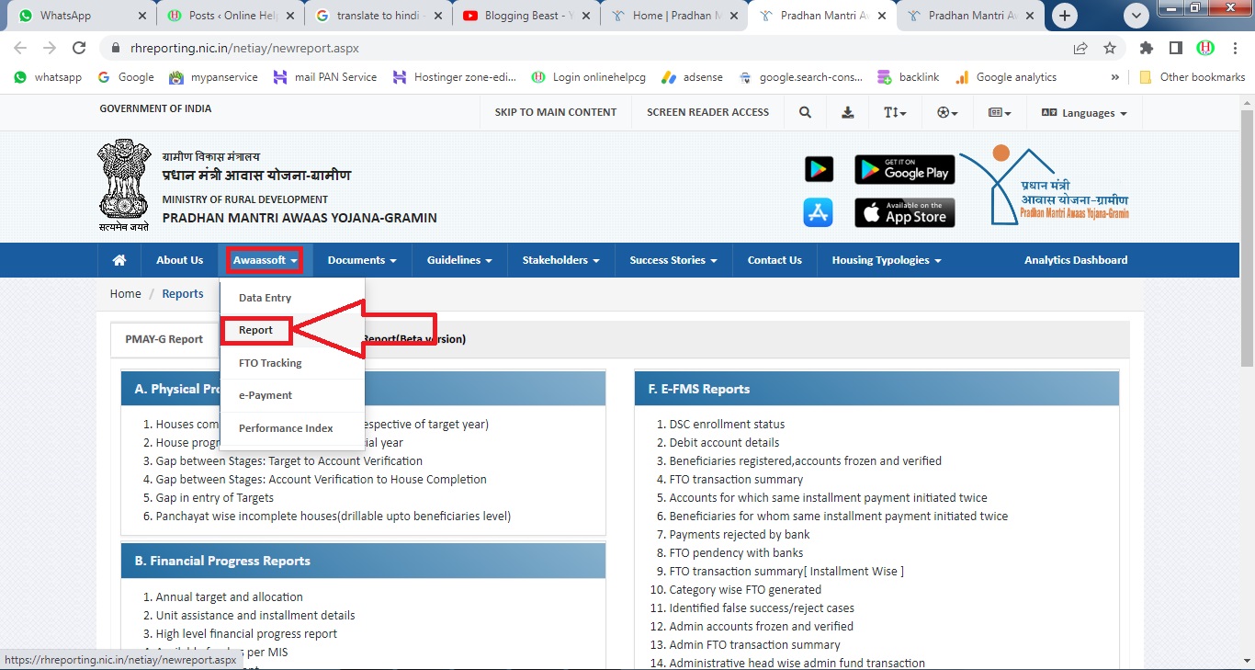Screen dimensions: 1255x670
Task: Open Payments rejected by bank report
Action: (x=740, y=535)
